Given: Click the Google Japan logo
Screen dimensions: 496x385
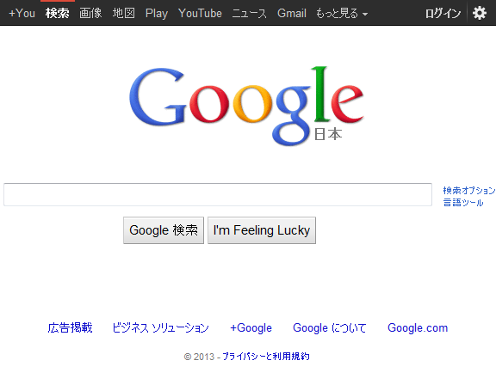Looking at the screenshot, I should click(x=246, y=106).
